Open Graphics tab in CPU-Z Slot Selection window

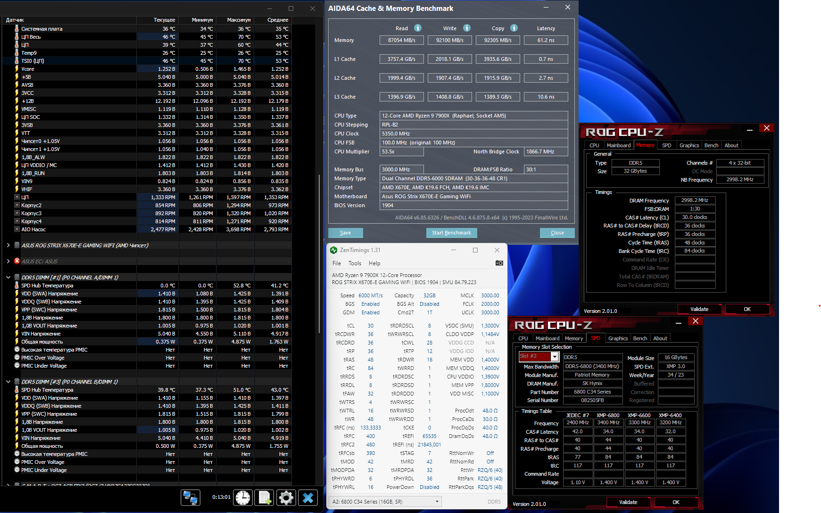point(618,338)
